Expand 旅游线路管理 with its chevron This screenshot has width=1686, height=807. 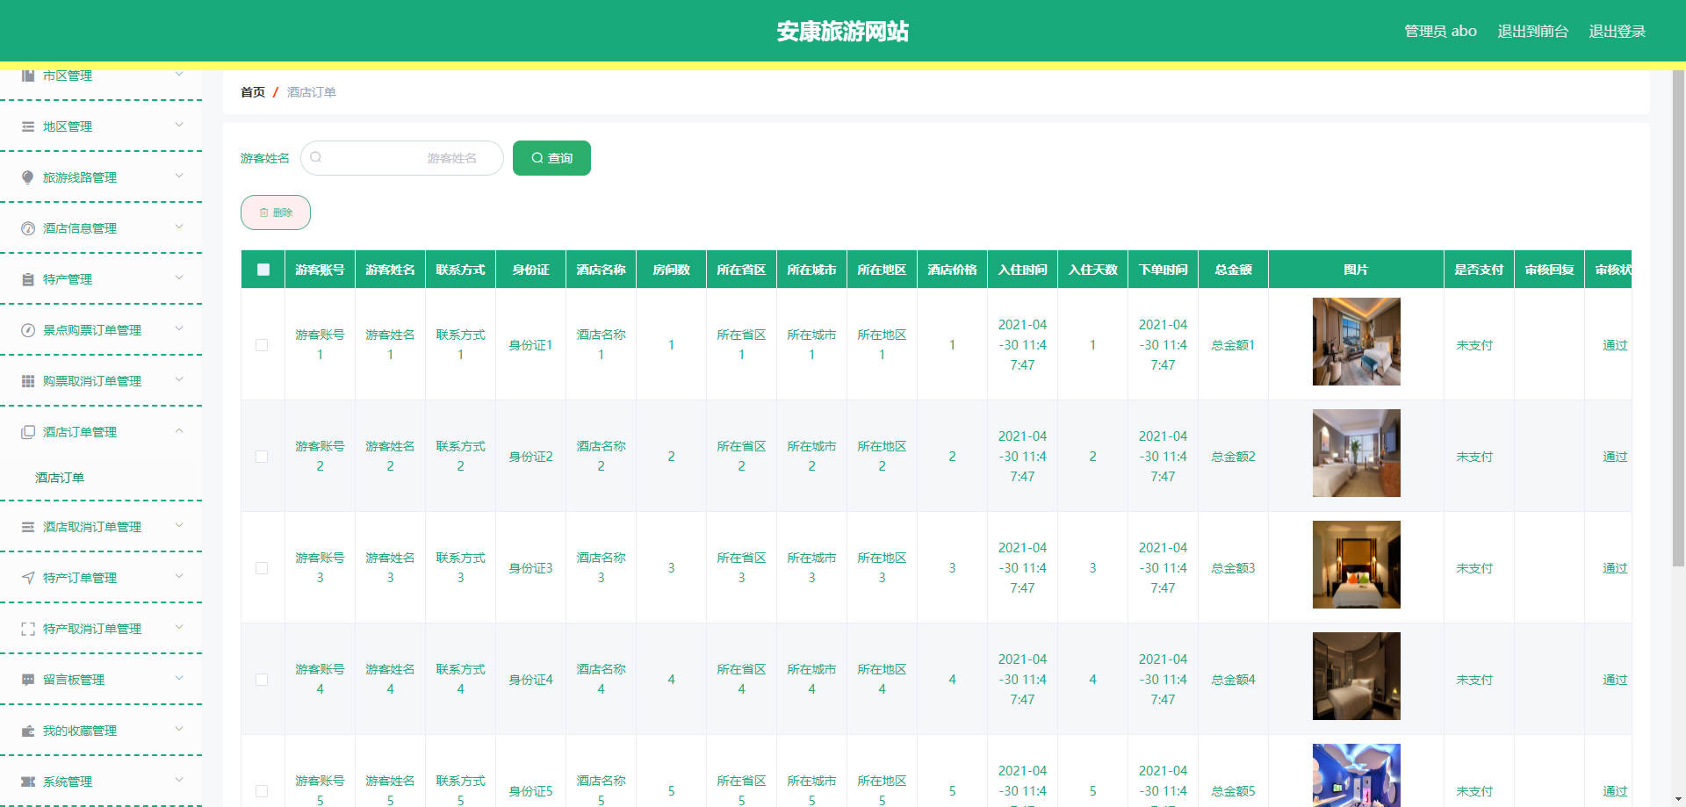[x=179, y=177]
